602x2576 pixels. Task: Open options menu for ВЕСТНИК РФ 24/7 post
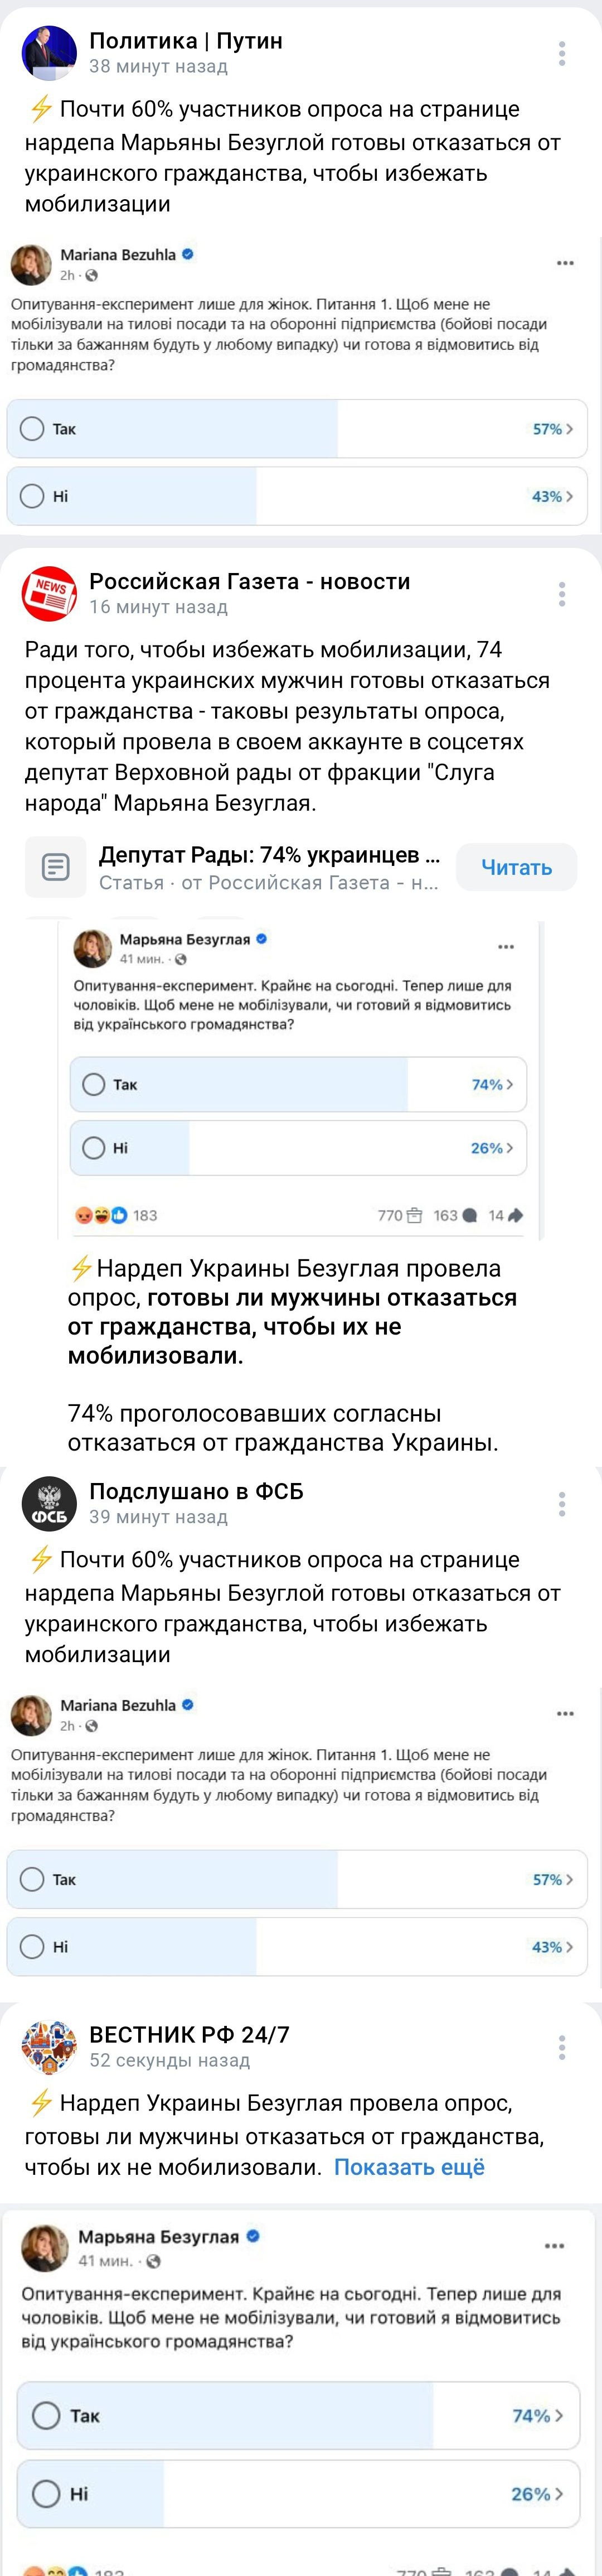(562, 2047)
